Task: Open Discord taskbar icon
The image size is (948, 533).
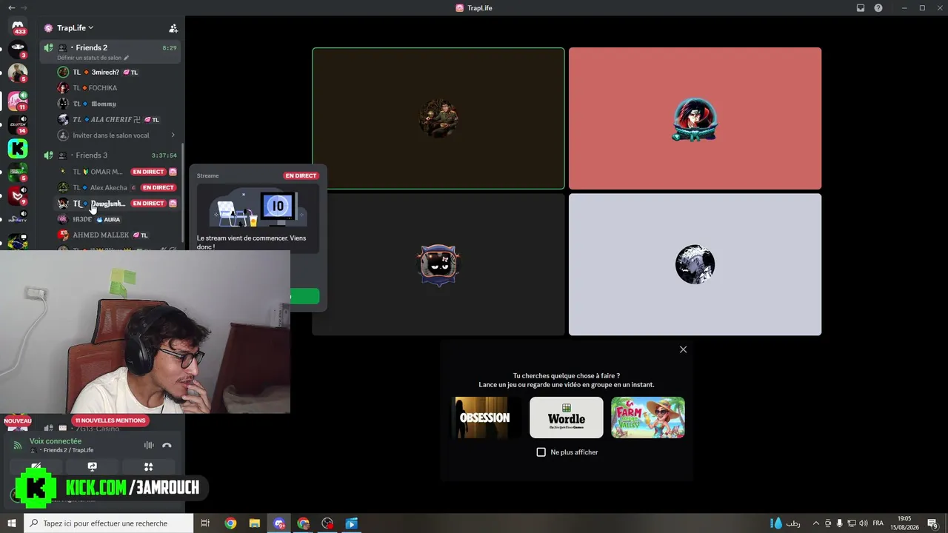Action: (279, 523)
